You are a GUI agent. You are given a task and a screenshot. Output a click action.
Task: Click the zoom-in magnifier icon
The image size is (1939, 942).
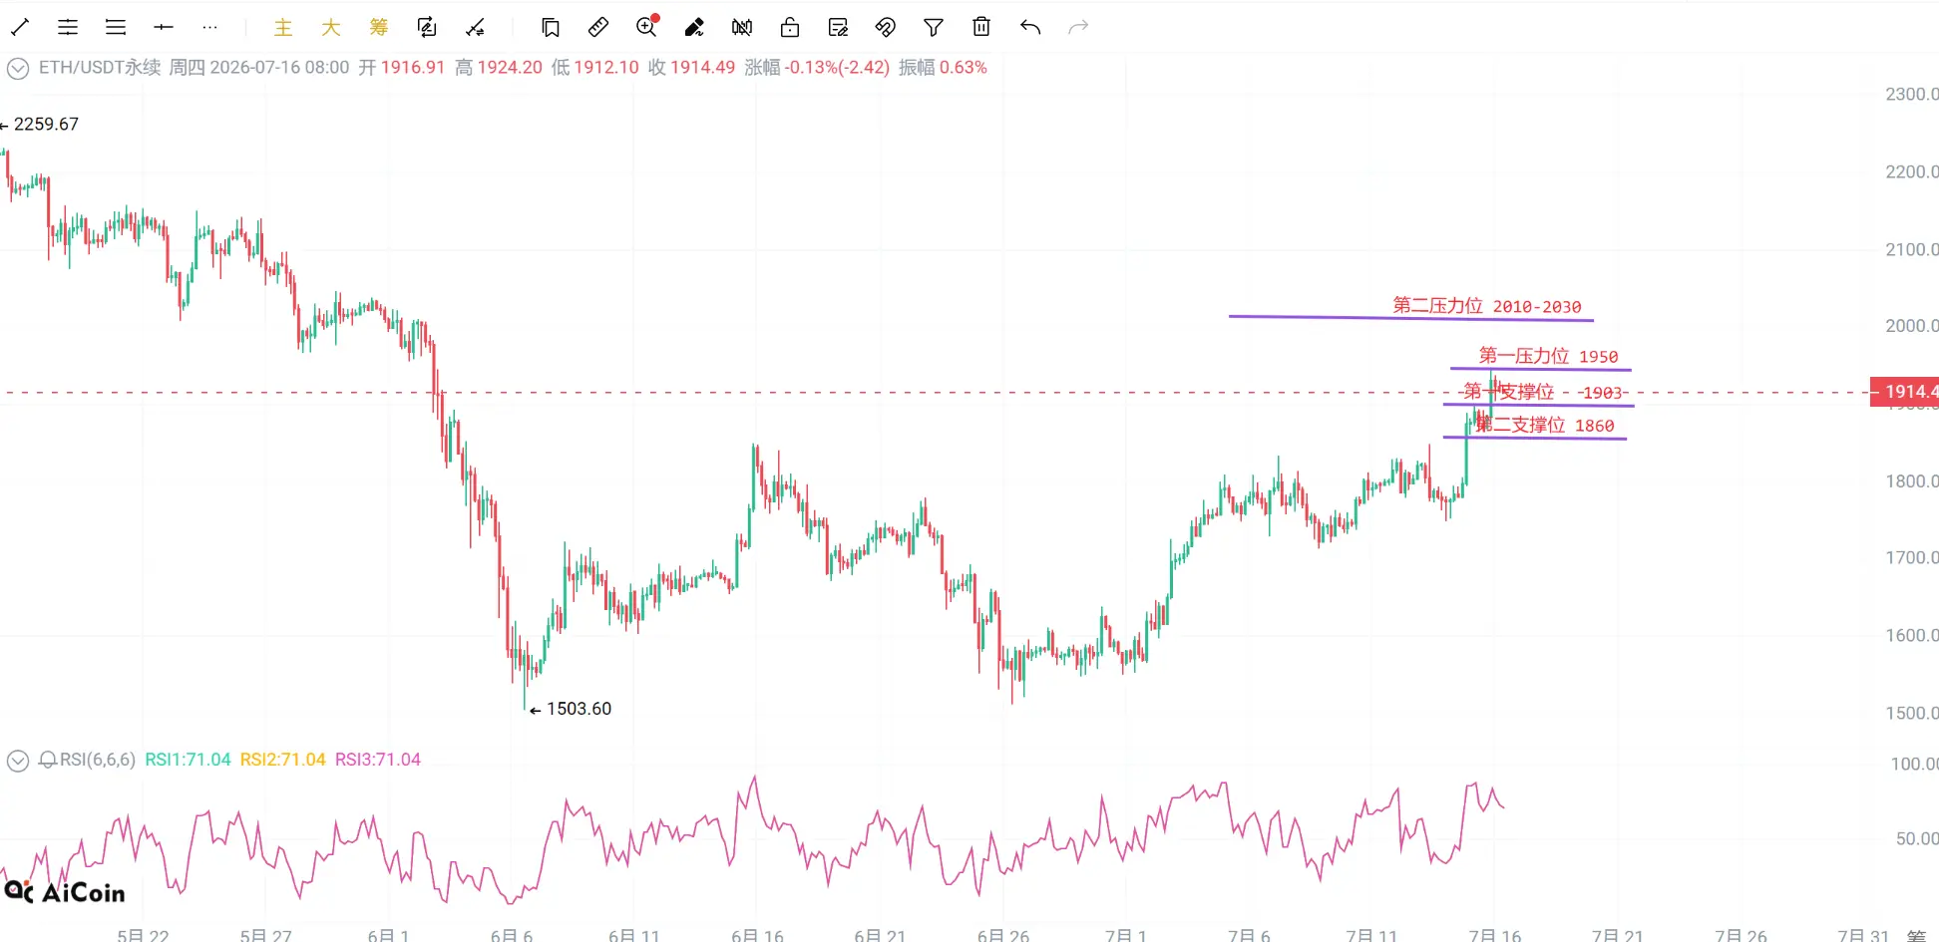647,27
